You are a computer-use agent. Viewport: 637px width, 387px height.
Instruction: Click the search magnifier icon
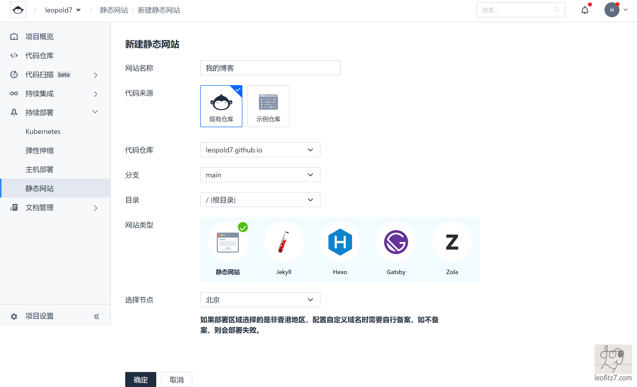coord(557,9)
